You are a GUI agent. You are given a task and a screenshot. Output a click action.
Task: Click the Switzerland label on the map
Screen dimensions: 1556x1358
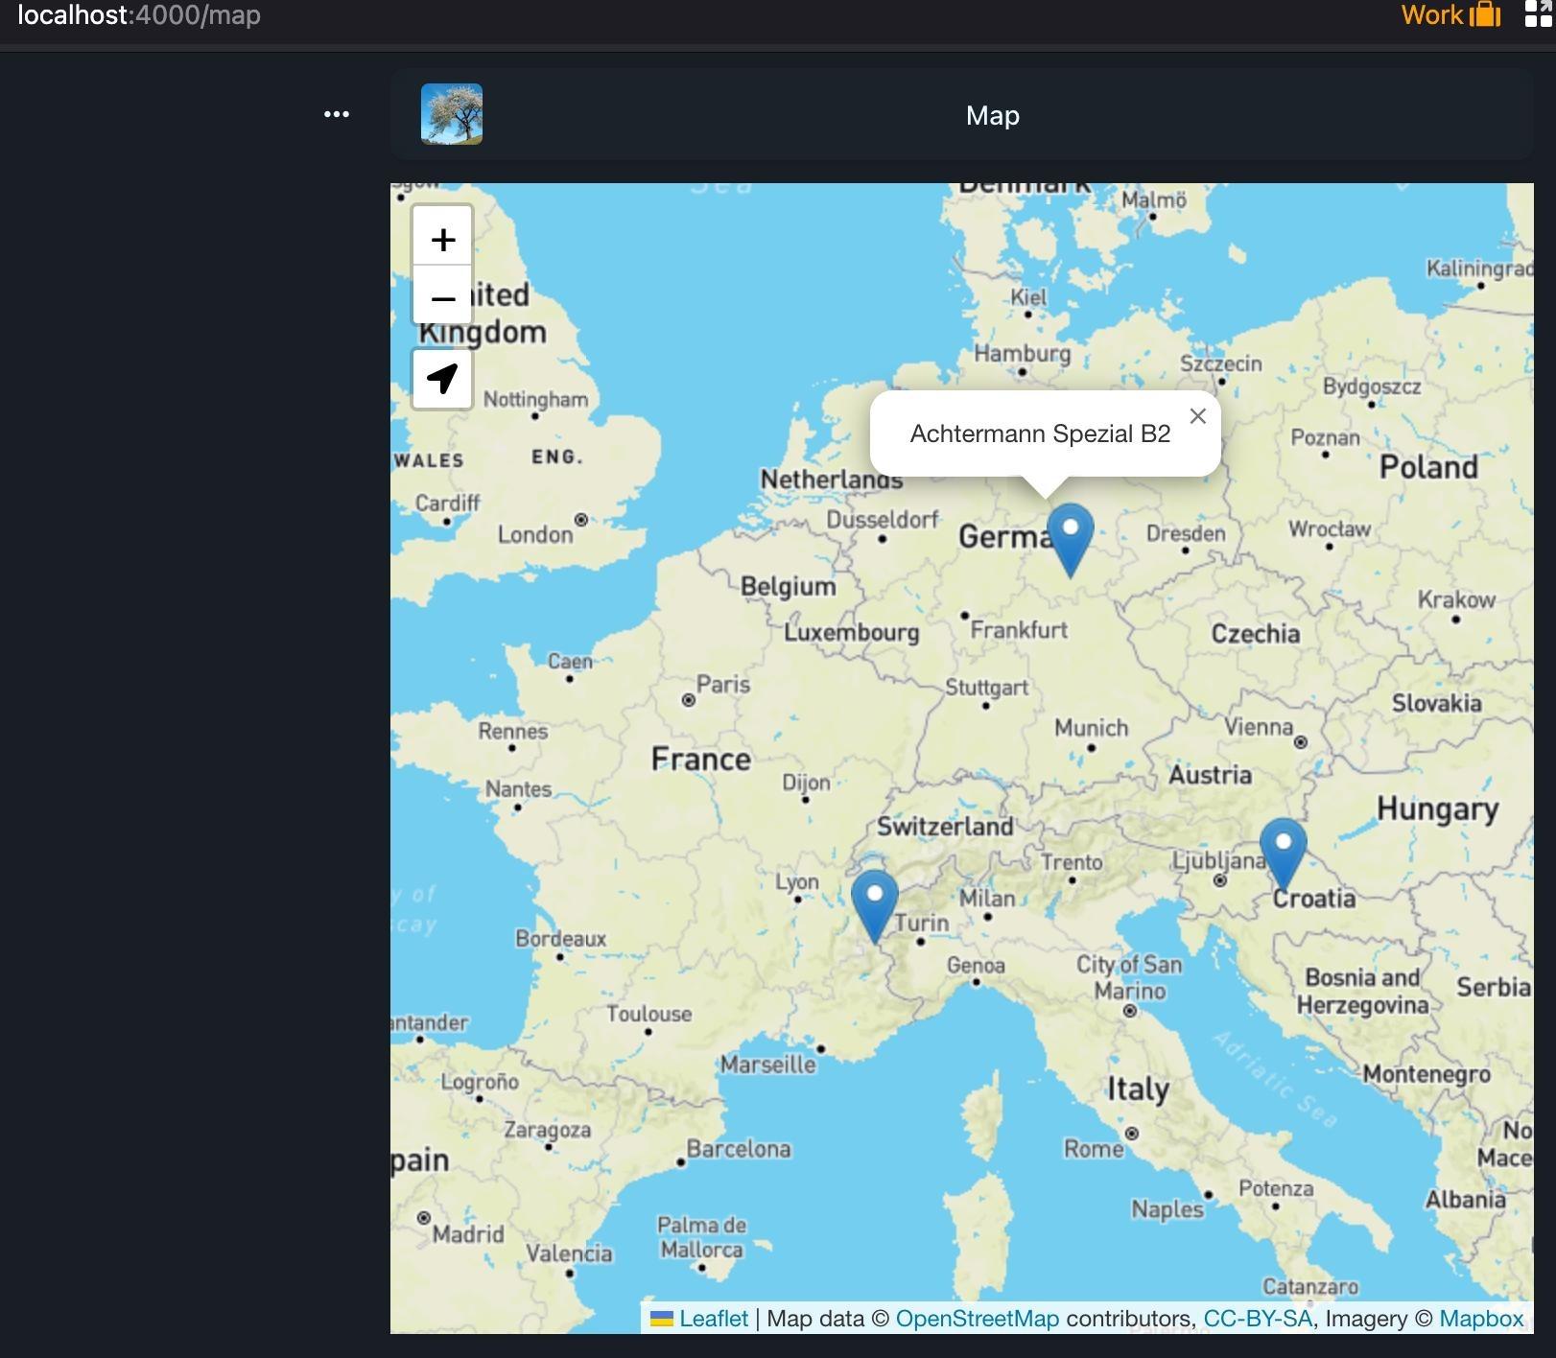945,826
